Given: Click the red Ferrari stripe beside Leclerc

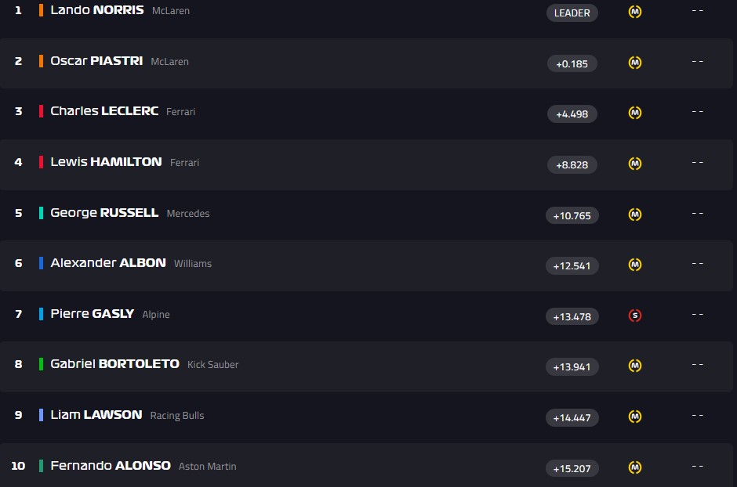Looking at the screenshot, I should coord(41,111).
